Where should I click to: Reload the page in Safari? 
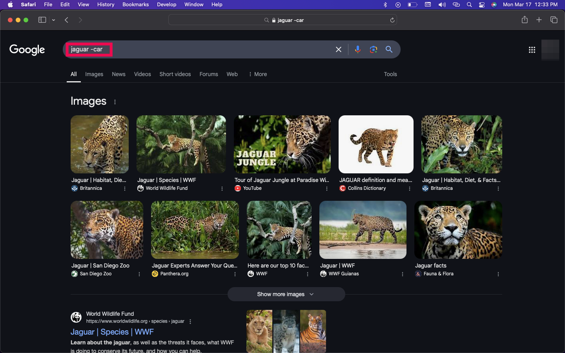392,20
